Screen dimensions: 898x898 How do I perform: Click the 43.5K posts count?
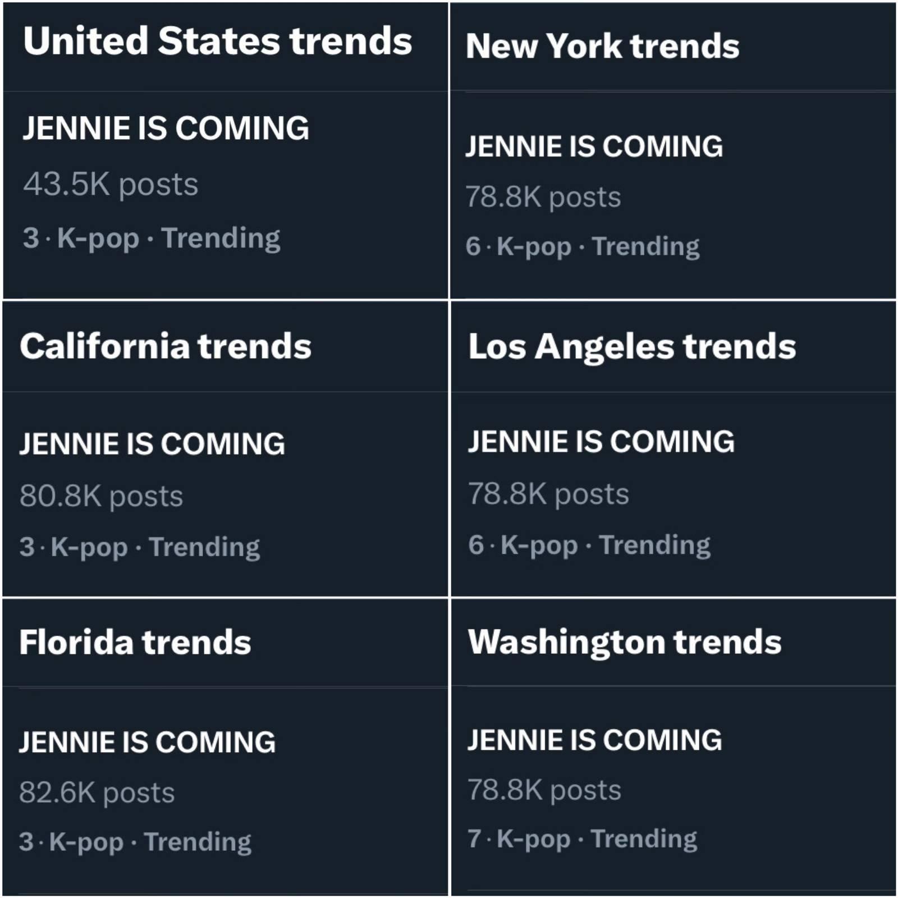coord(111,184)
